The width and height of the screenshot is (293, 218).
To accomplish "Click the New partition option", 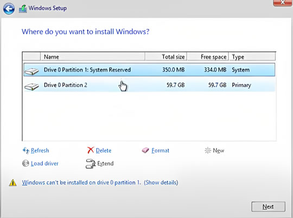I will click(219, 151).
